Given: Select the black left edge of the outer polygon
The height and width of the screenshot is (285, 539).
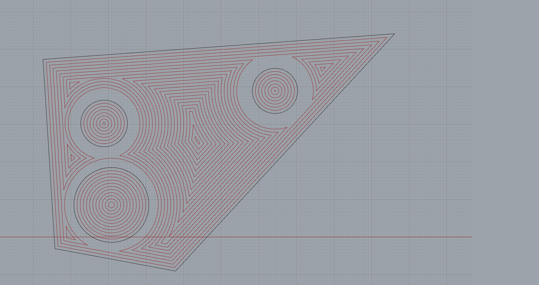Looking at the screenshot, I should (x=49, y=154).
